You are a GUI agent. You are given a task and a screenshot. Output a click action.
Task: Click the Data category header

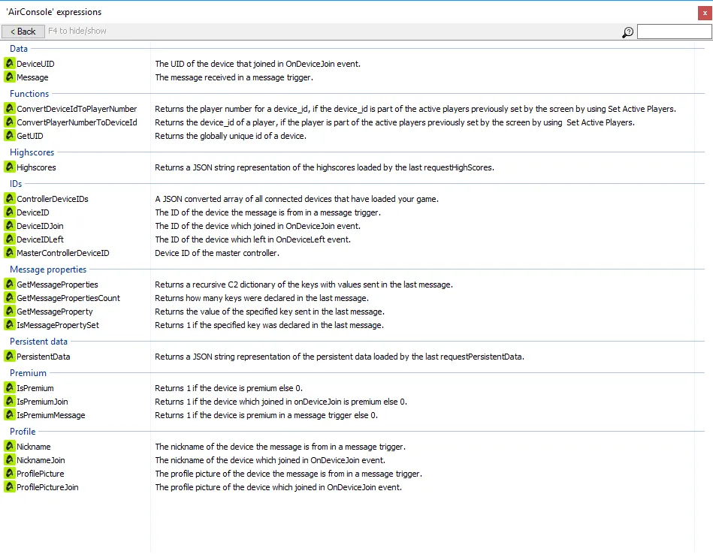pyautogui.click(x=19, y=49)
